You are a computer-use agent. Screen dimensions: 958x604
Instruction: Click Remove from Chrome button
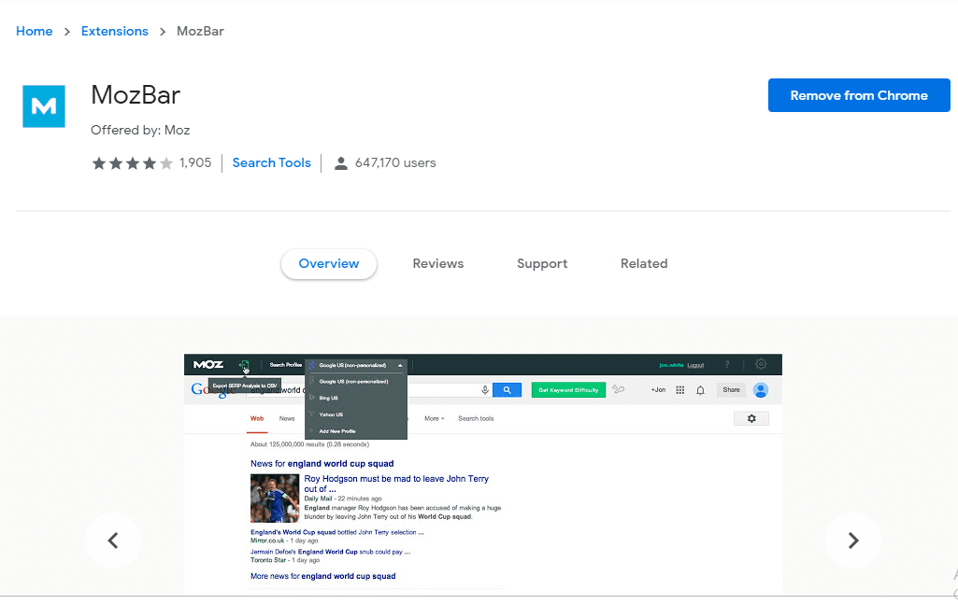coord(859,95)
